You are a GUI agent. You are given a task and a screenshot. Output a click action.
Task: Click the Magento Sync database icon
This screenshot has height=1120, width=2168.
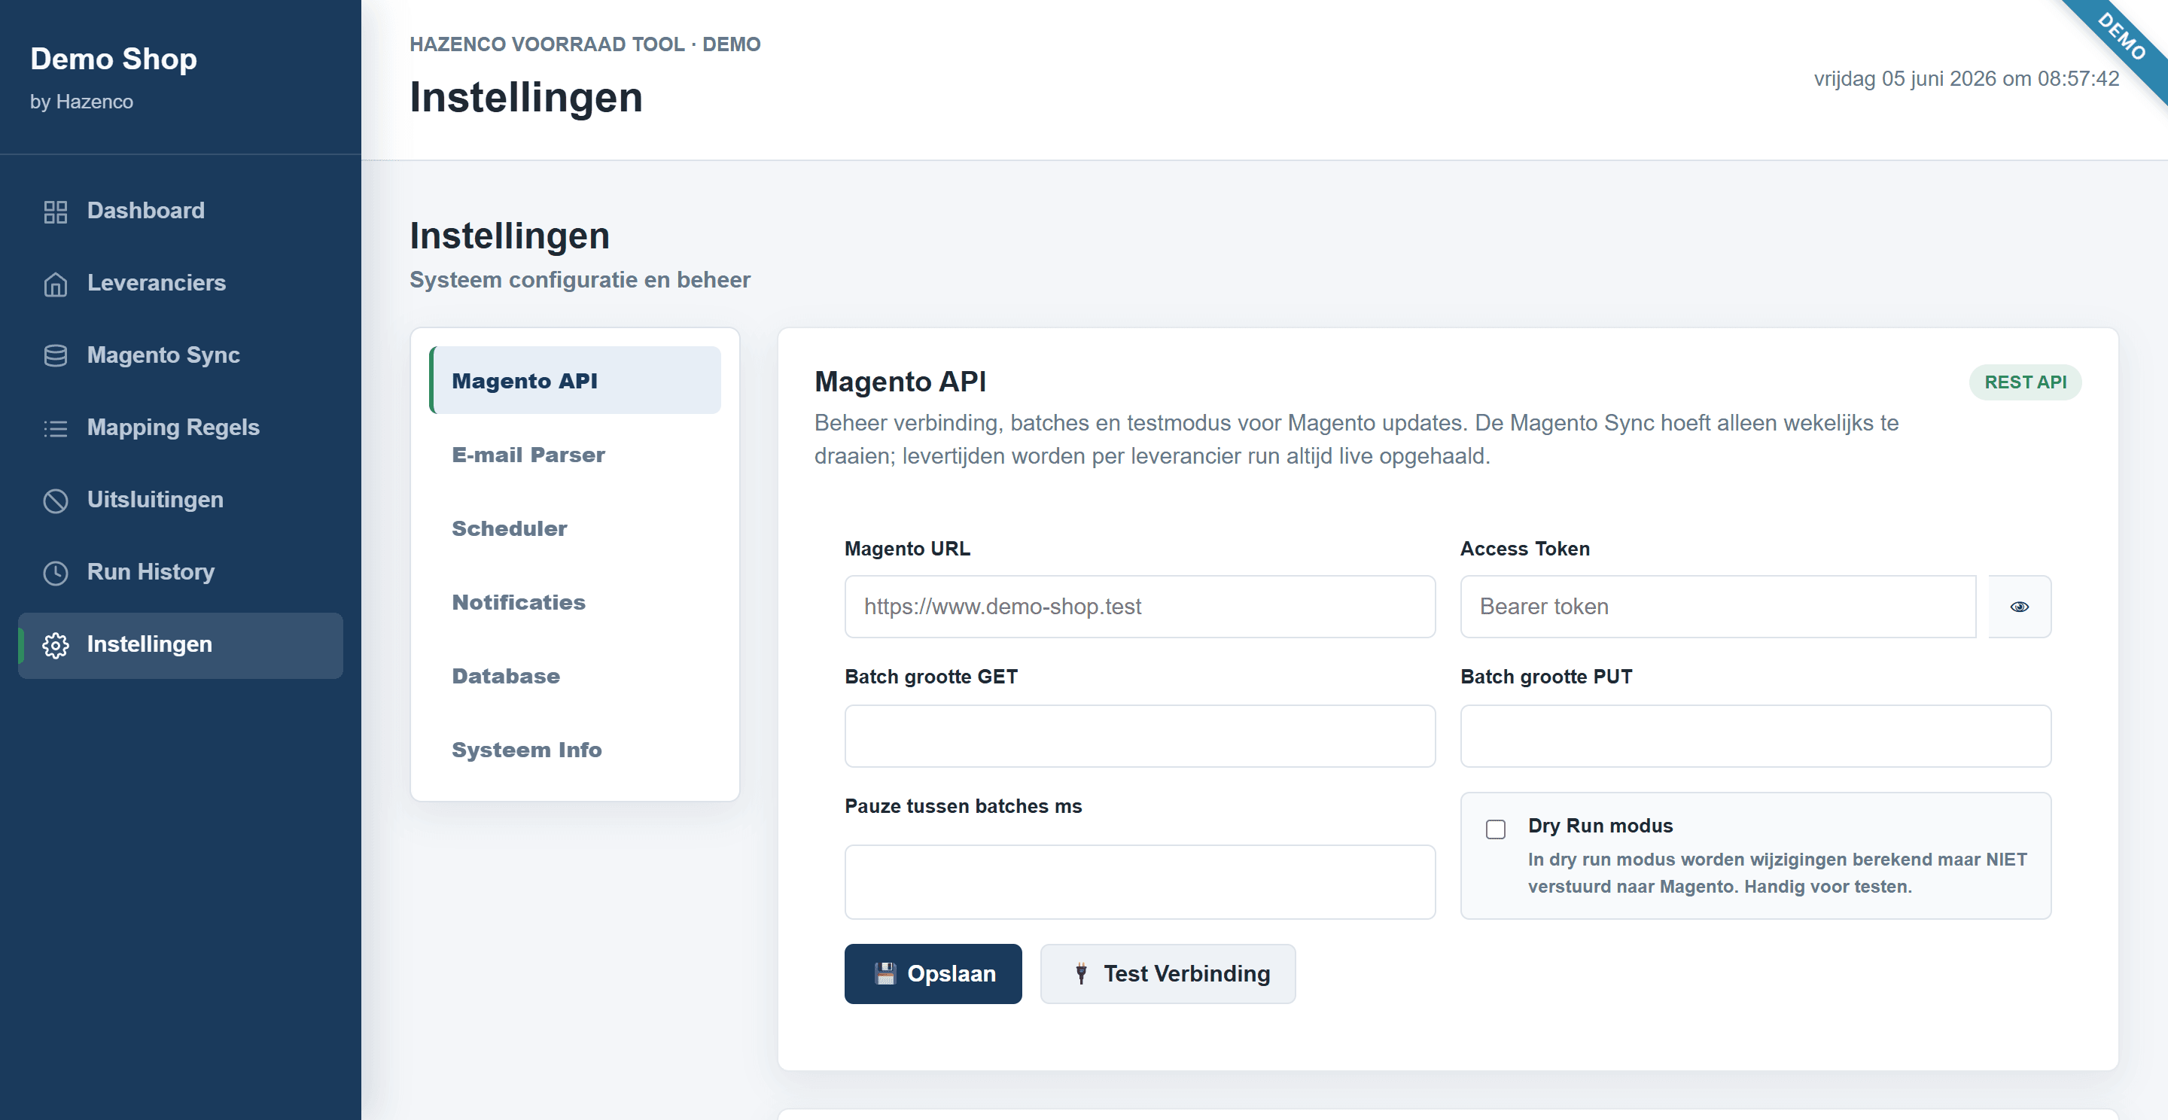coord(56,356)
